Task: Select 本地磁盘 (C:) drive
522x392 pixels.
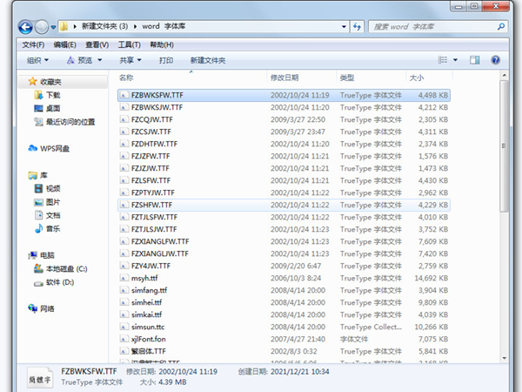Action: pyautogui.click(x=66, y=269)
